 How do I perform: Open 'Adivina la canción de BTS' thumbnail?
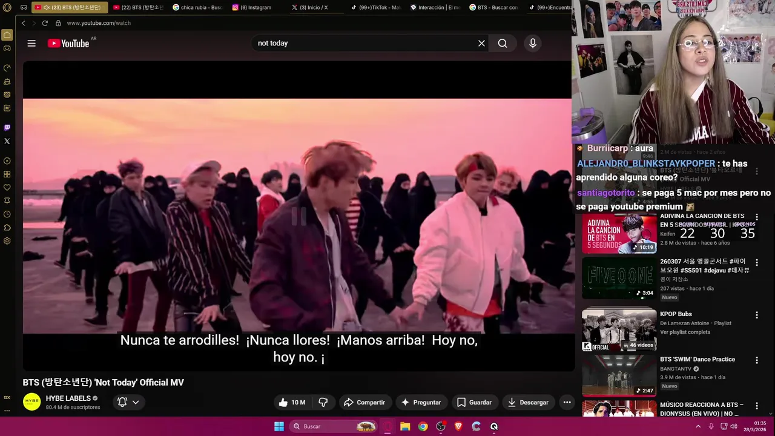[619, 233]
